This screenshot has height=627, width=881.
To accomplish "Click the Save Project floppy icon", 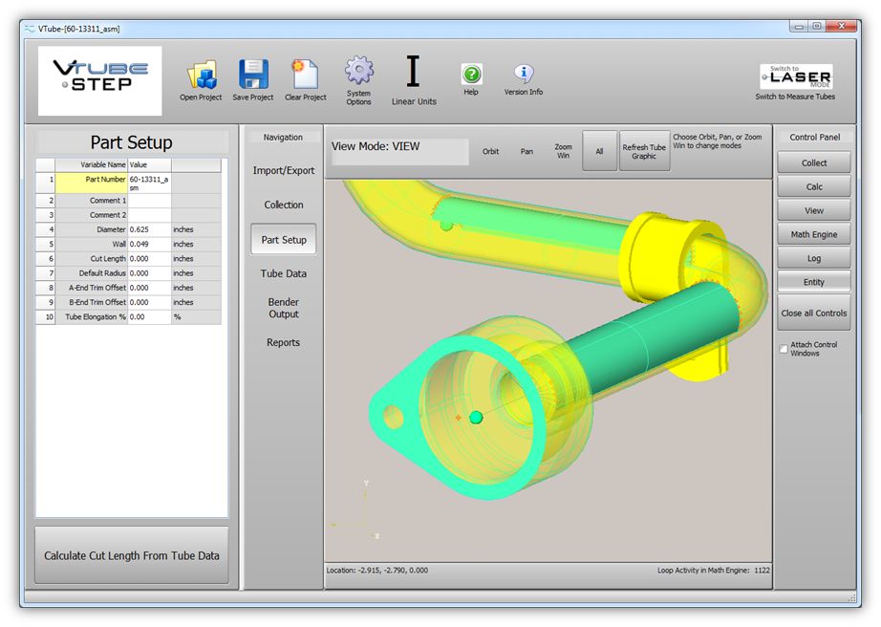I will point(253,75).
